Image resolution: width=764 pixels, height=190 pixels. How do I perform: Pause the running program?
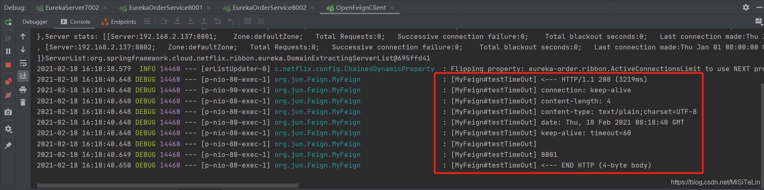8,51
